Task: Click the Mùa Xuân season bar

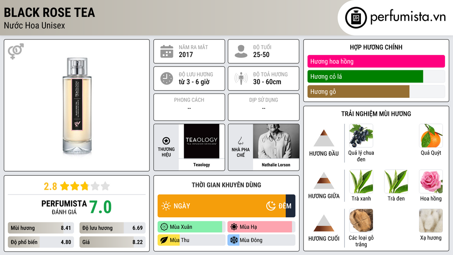Action: pyautogui.click(x=191, y=227)
